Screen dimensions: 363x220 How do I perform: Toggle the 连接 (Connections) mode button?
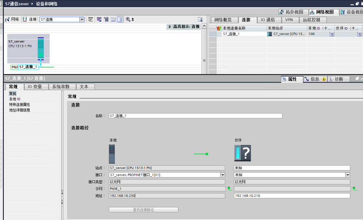pyautogui.click(x=30, y=20)
